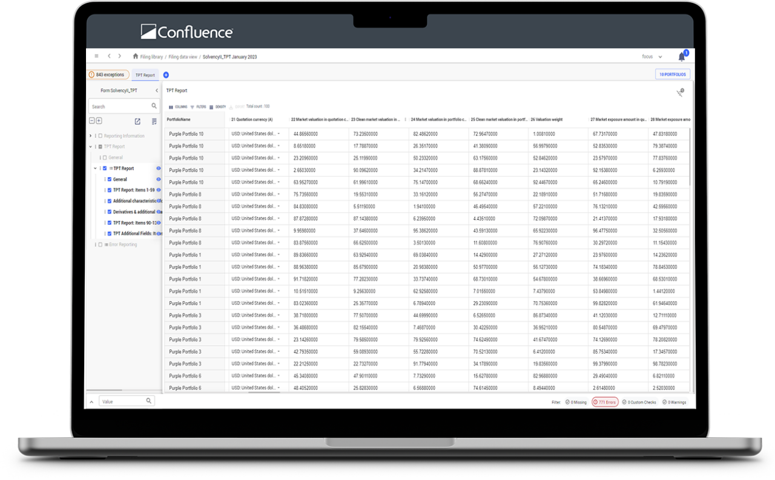Open Filing library from the breadcrumb
The height and width of the screenshot is (480, 775).
pos(153,56)
